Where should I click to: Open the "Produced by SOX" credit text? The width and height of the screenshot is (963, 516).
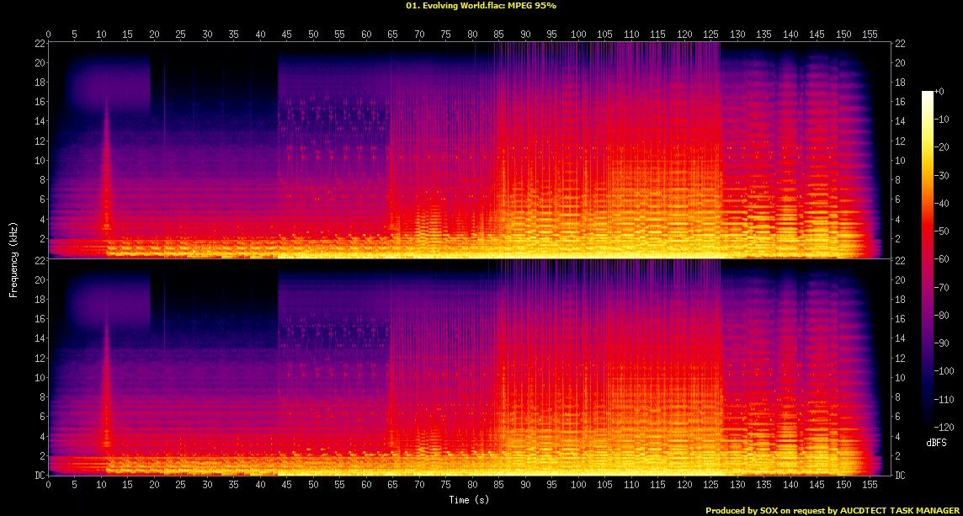832,510
